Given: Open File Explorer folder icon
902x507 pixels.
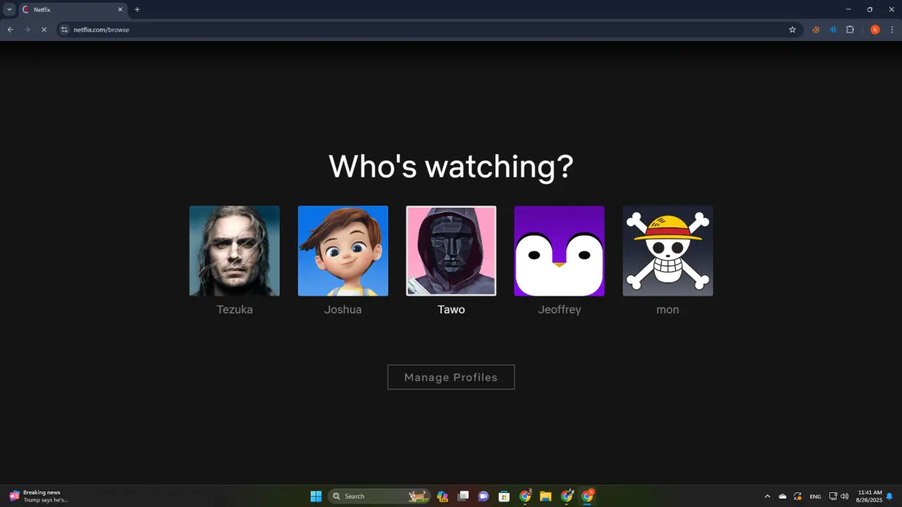Looking at the screenshot, I should [545, 496].
